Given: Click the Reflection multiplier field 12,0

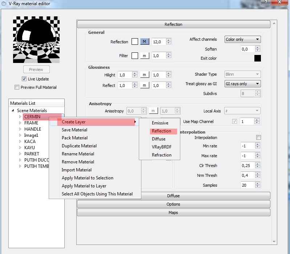Looking at the screenshot, I should click(159, 42).
